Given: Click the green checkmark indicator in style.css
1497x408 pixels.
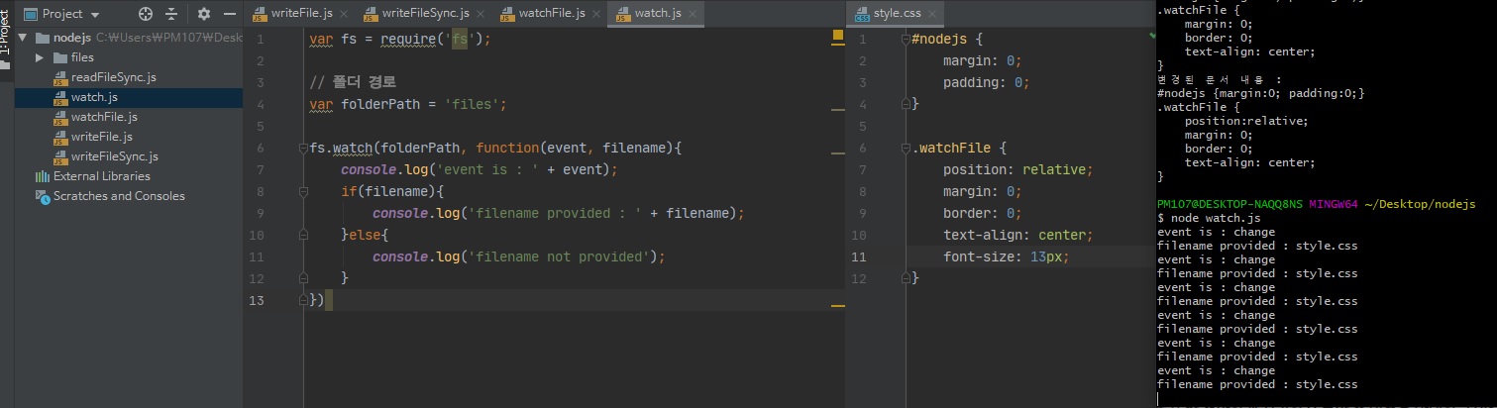Looking at the screenshot, I should coord(1151,35).
